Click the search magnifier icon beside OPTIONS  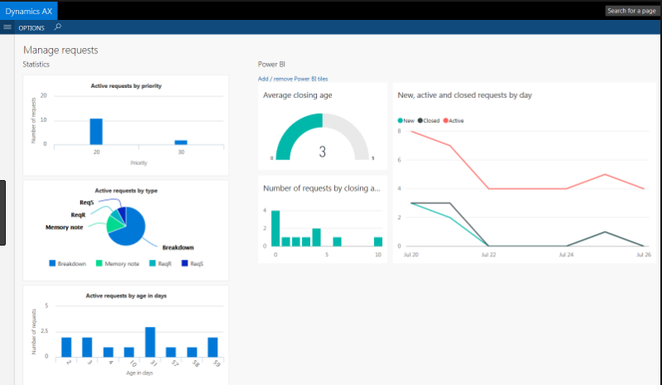point(57,27)
